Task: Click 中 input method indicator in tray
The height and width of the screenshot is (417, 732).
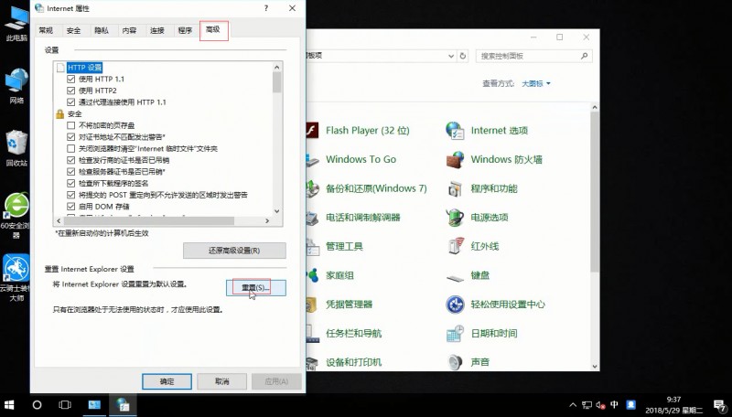Action: click(x=614, y=405)
